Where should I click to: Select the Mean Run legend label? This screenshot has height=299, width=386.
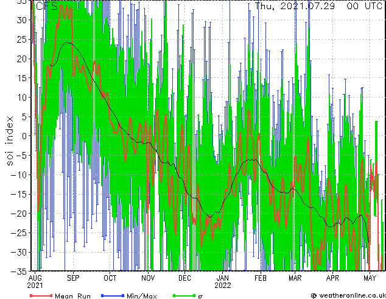pyautogui.click(x=72, y=296)
